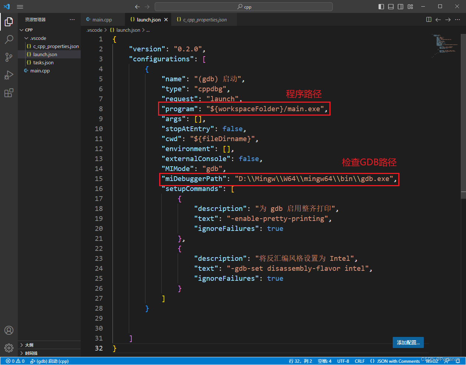Click the "externalConsole" false value

pyautogui.click(x=249, y=158)
